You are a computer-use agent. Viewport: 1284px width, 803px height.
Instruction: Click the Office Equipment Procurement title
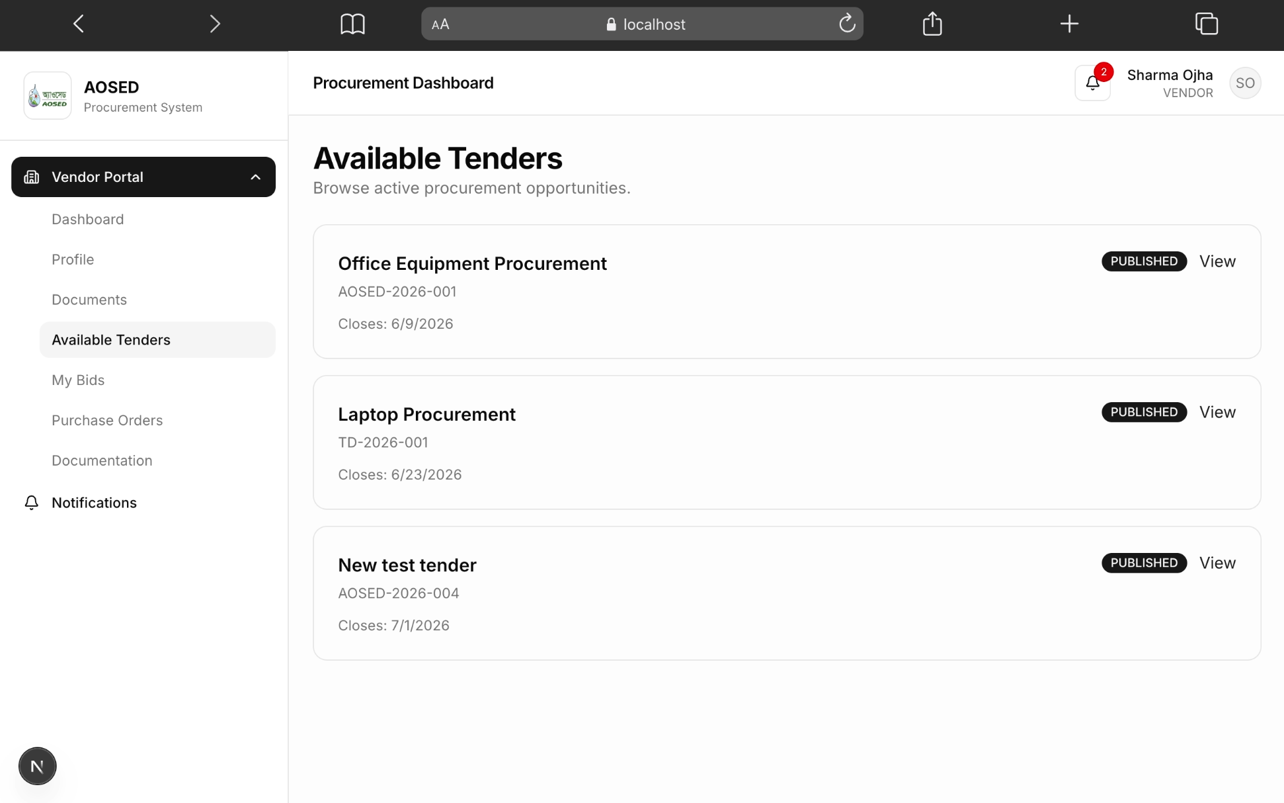(472, 264)
